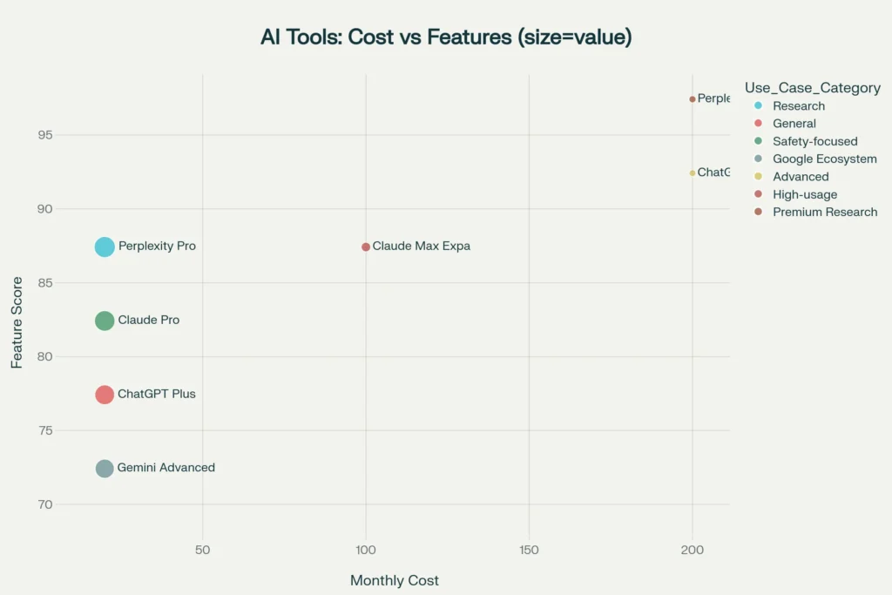Viewport: 892px width, 595px height.
Task: Click the x-axis tick label 50
Action: [x=202, y=550]
